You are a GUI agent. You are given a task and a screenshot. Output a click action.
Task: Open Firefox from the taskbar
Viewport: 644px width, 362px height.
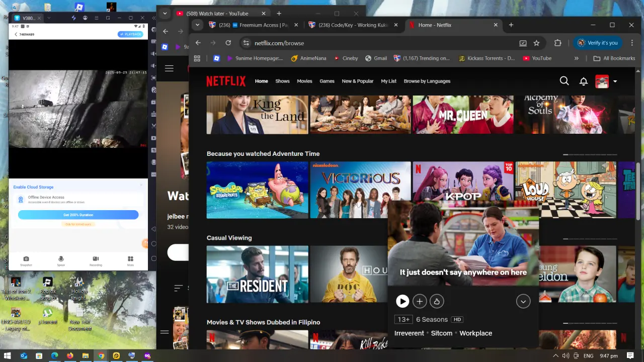tap(70, 355)
